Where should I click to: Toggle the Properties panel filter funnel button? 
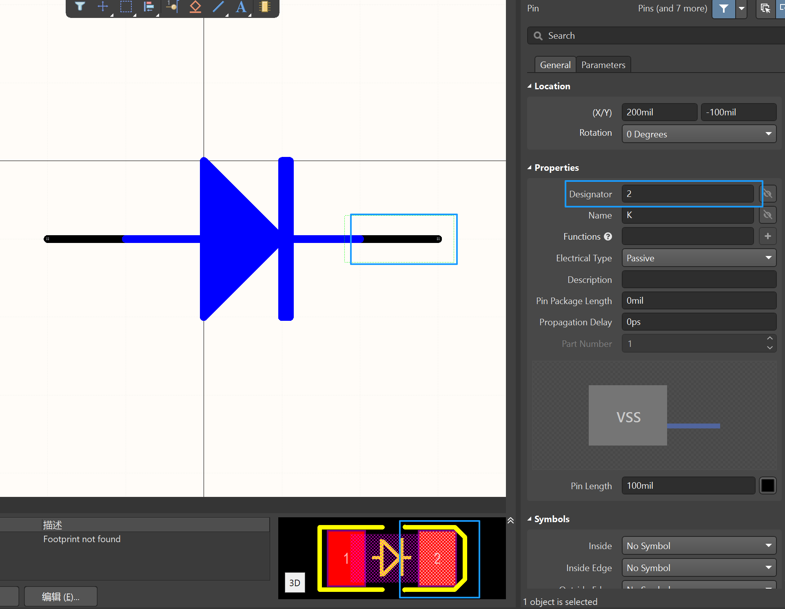(x=723, y=9)
